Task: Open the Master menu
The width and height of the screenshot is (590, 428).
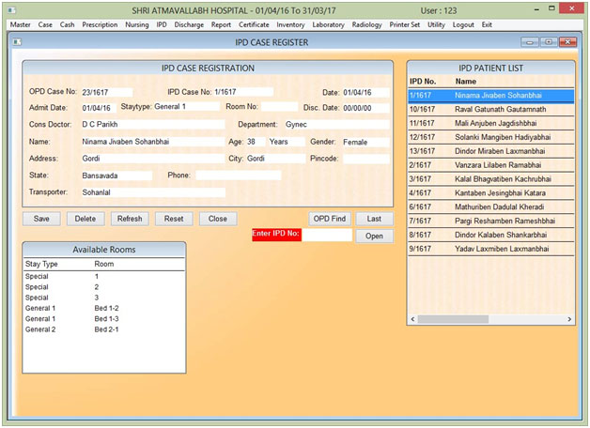Action: (20, 24)
